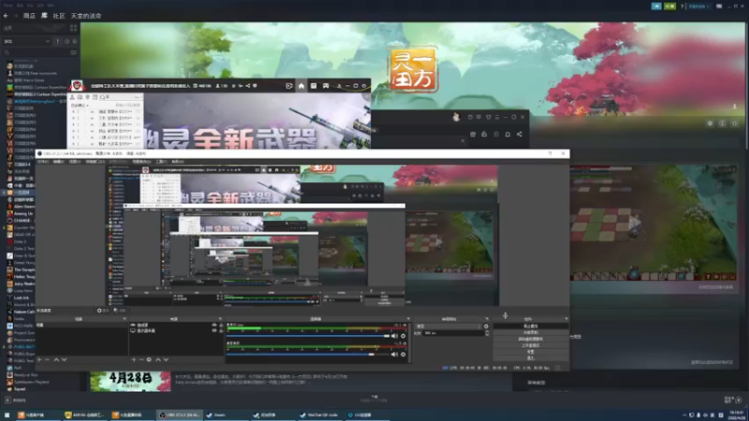749x421 pixels.
Task: Select Dota 2 in Steam library list
Action: pyautogui.click(x=20, y=241)
